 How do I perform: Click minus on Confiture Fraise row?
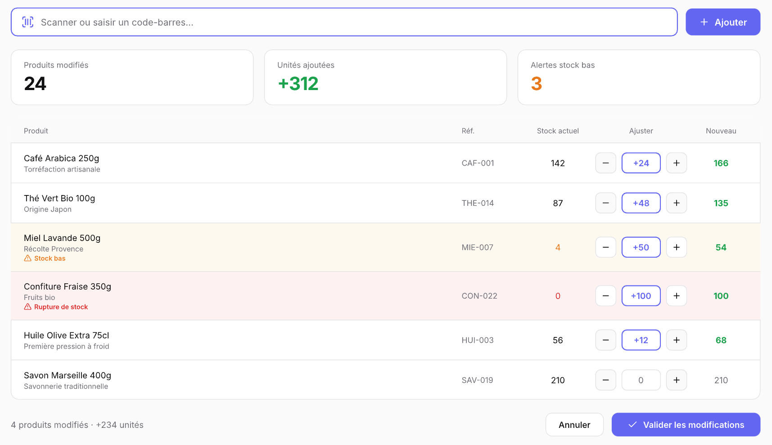click(x=605, y=296)
